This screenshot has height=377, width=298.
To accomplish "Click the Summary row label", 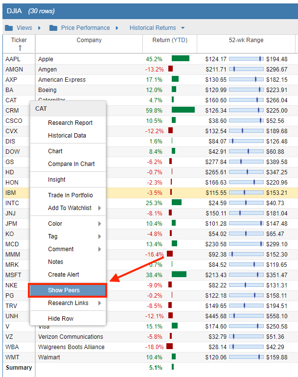I will tap(19, 368).
